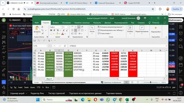This screenshot has width=184, height=103.
Task: Expand the Ячейки cells group
Action: [130, 30]
